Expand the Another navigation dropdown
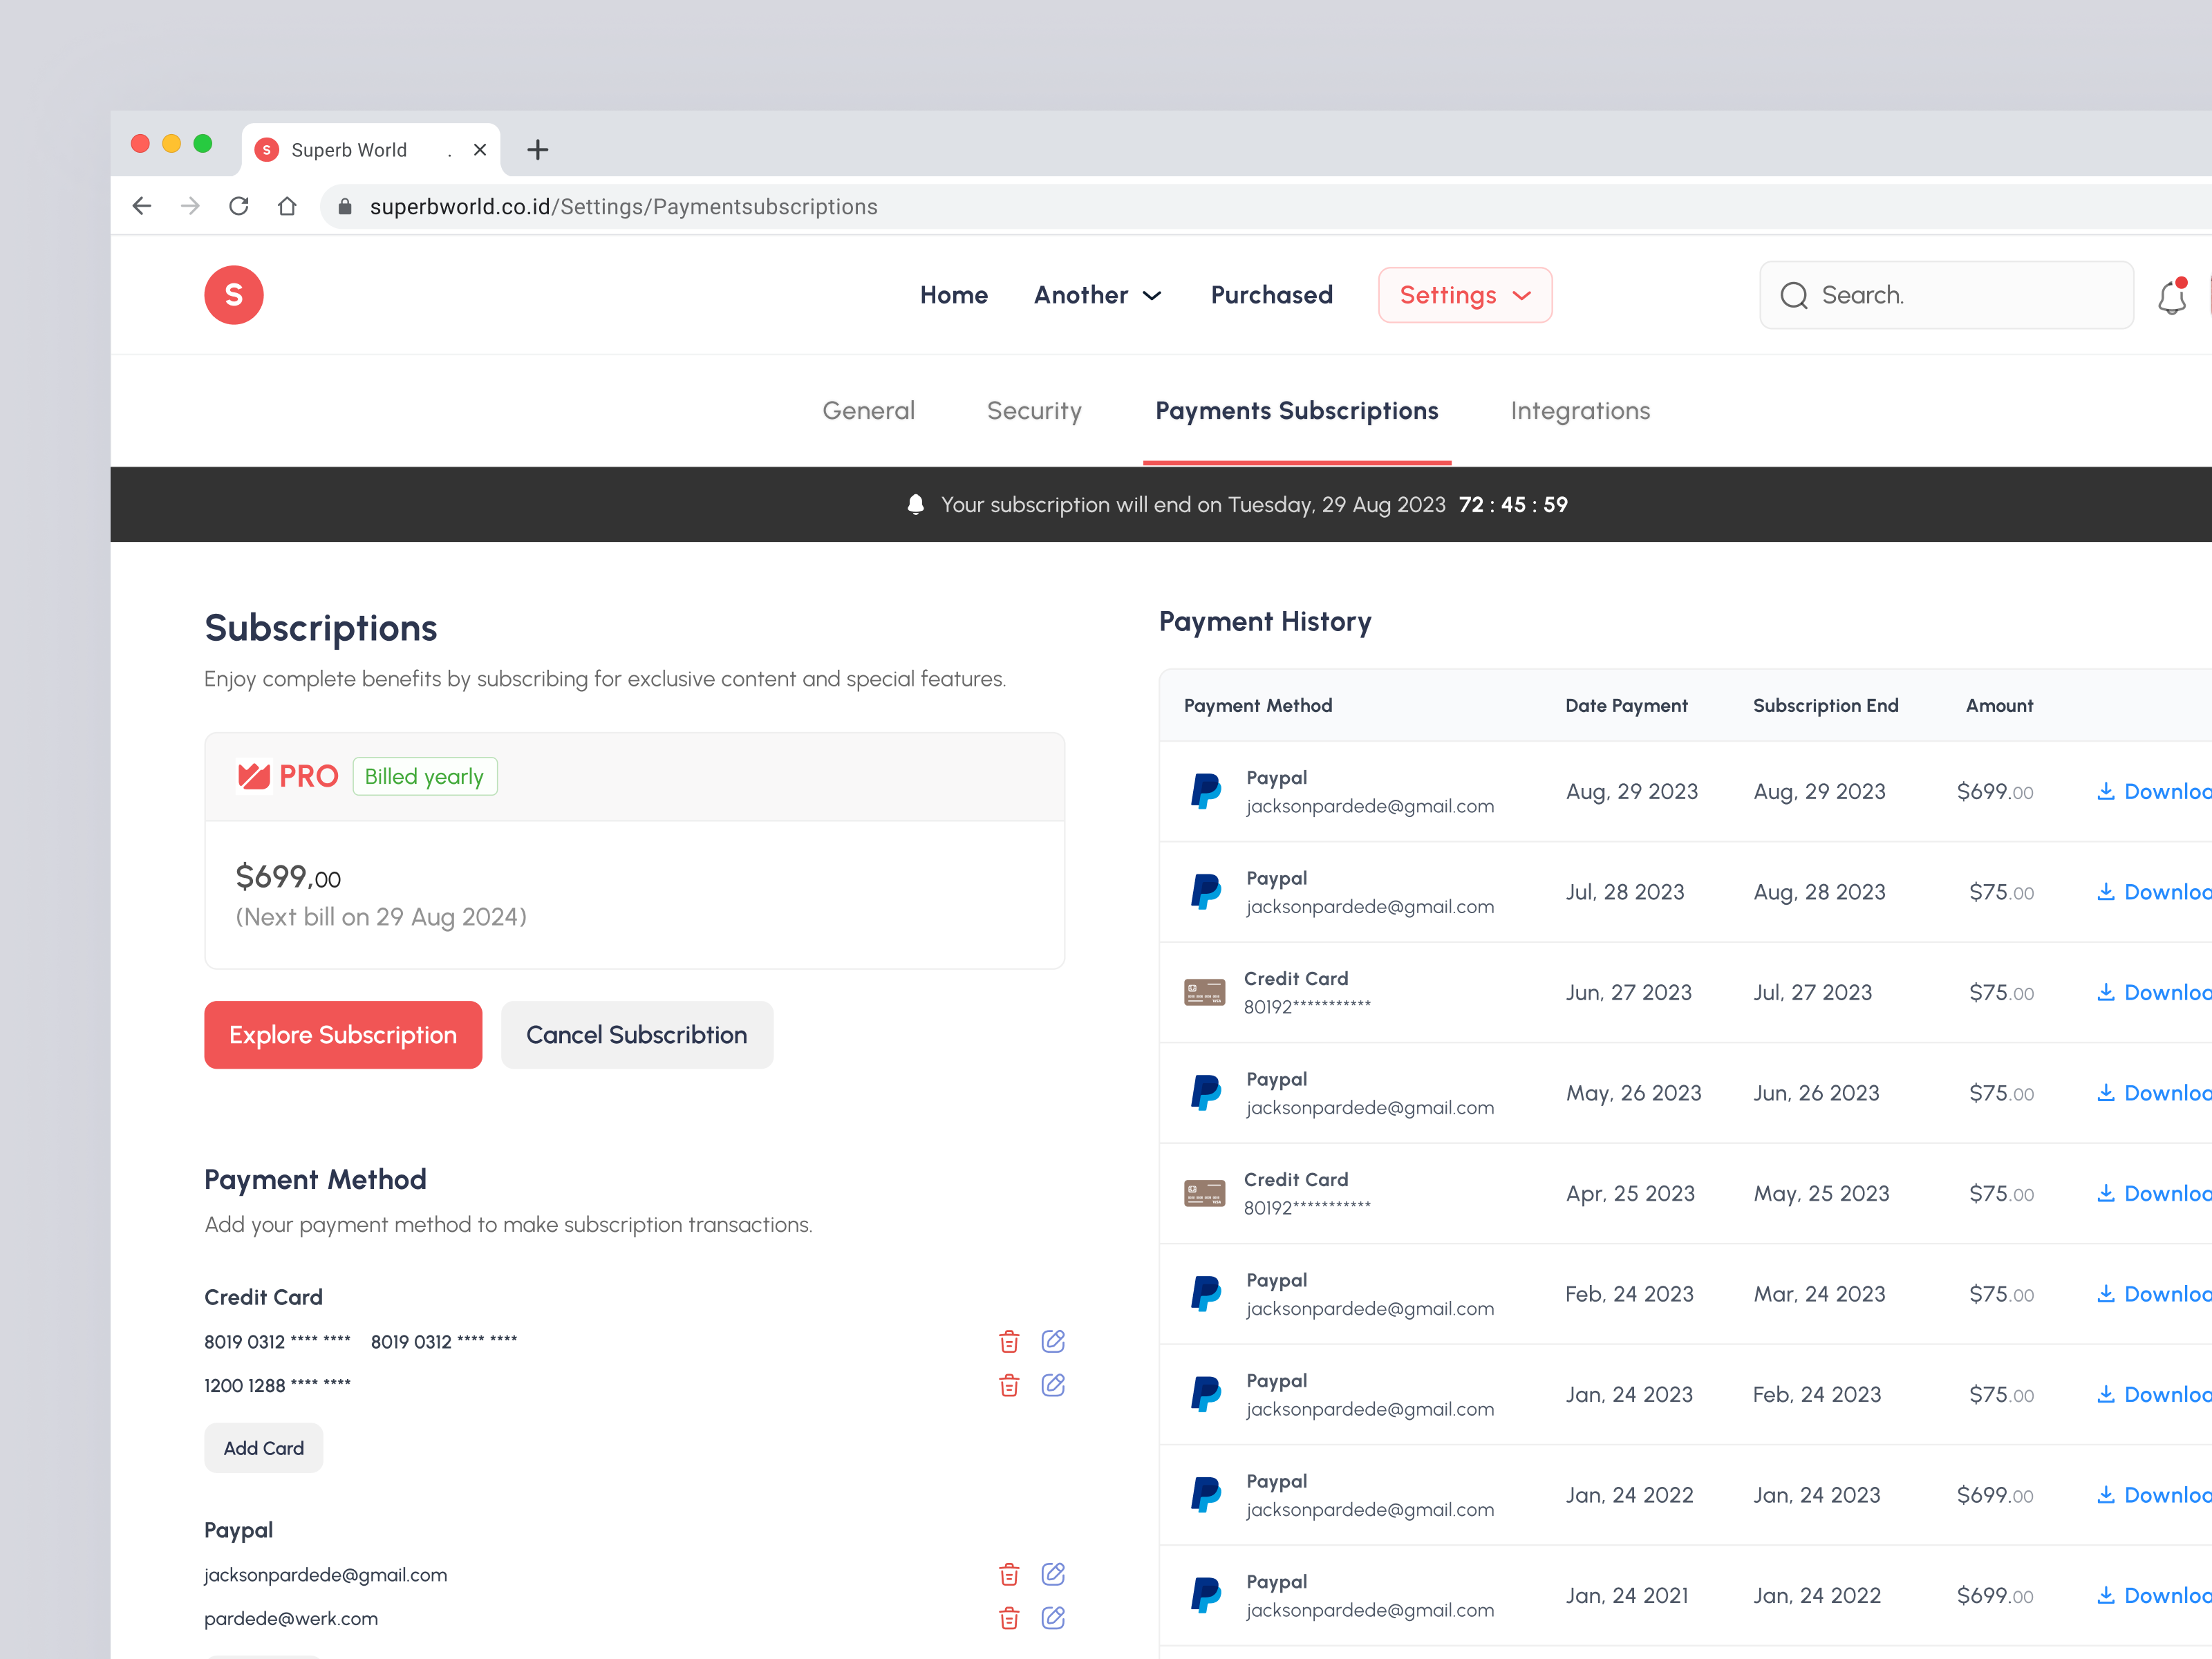2212x1659 pixels. pos(1097,295)
